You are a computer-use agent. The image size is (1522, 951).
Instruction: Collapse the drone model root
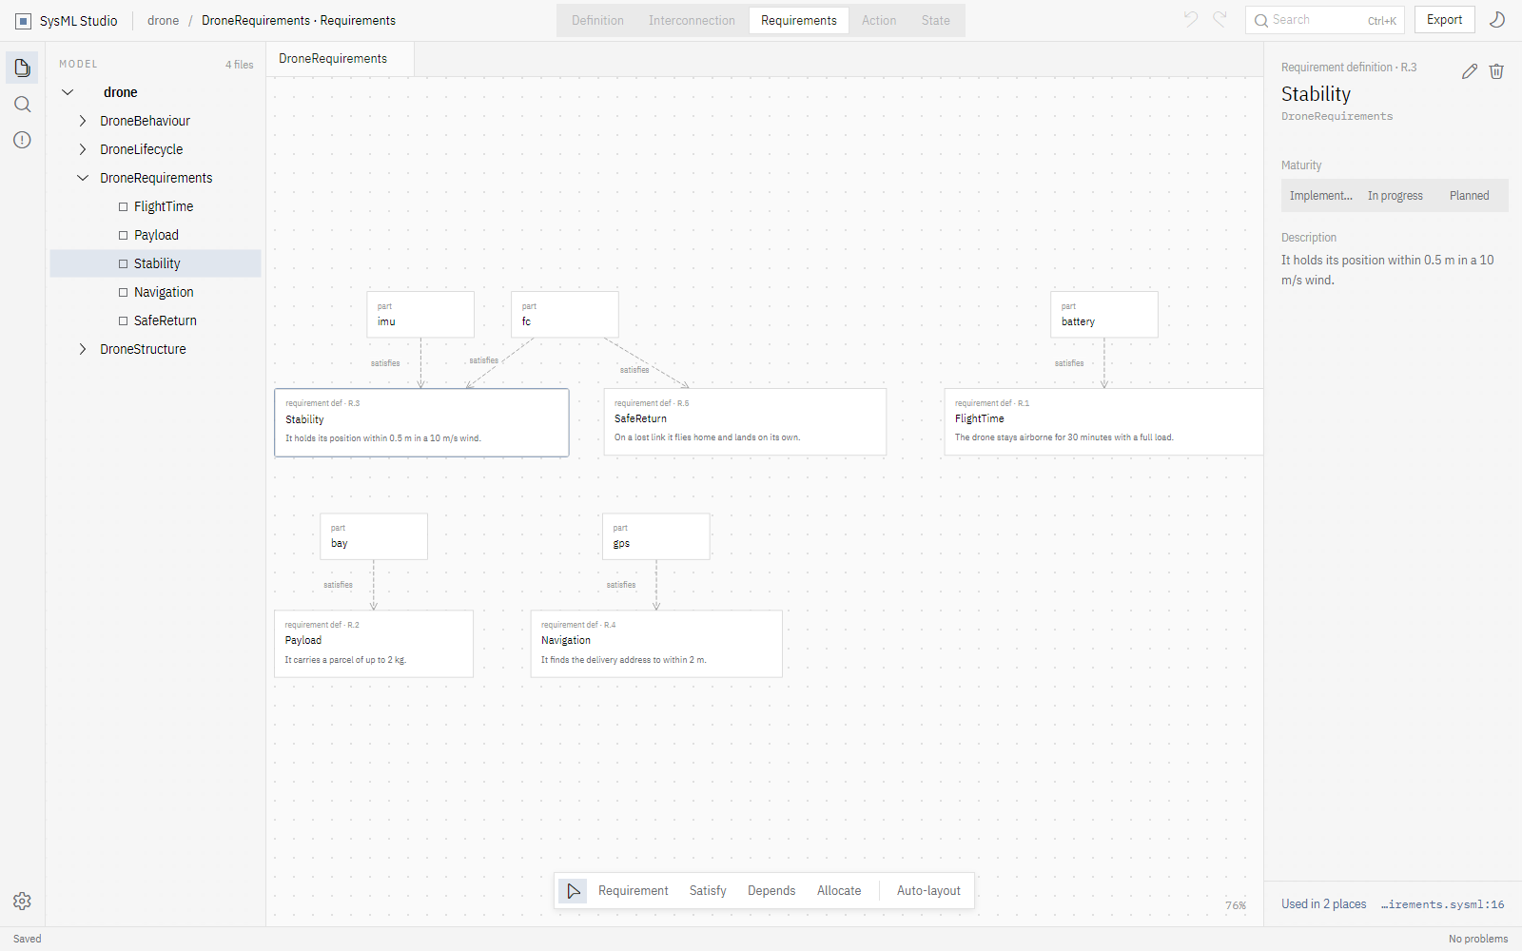(68, 92)
